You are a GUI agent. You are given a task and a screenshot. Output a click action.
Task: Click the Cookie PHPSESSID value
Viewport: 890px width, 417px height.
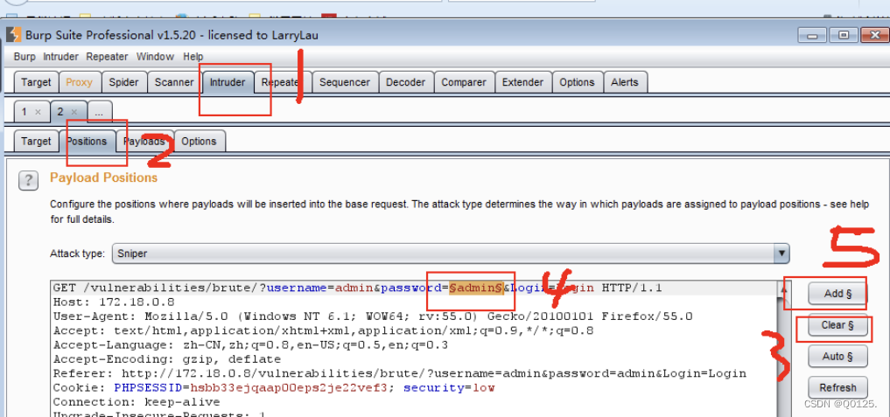290,388
